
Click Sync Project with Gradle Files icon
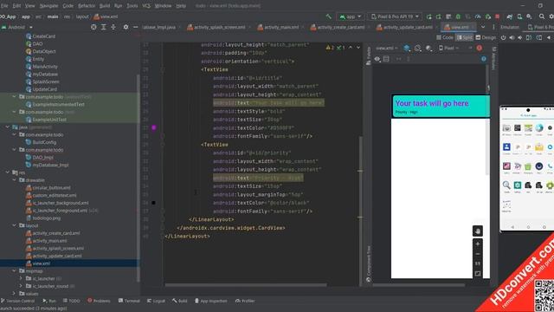click(x=510, y=16)
